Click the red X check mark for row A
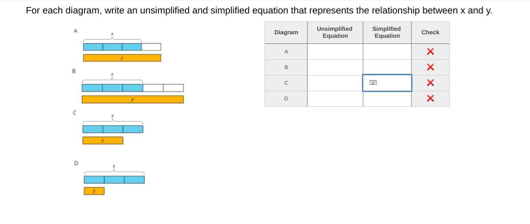The width and height of the screenshot is (530, 224). 430,52
